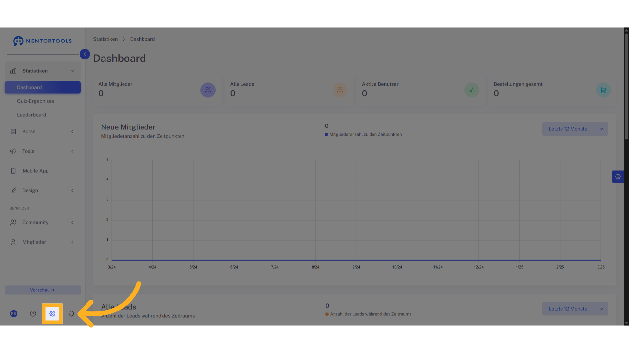Image resolution: width=629 pixels, height=353 pixels.
Task: Collapse the sidebar with the round arrow button
Action: [85, 54]
